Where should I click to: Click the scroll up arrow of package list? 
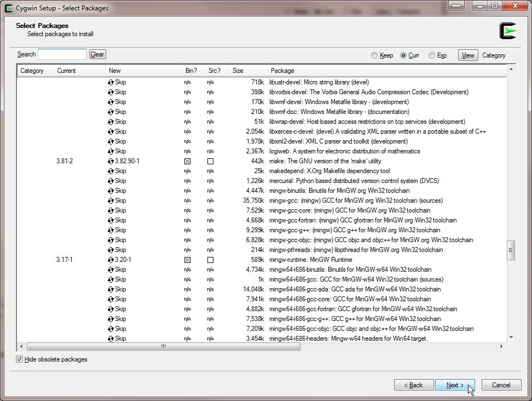click(511, 69)
